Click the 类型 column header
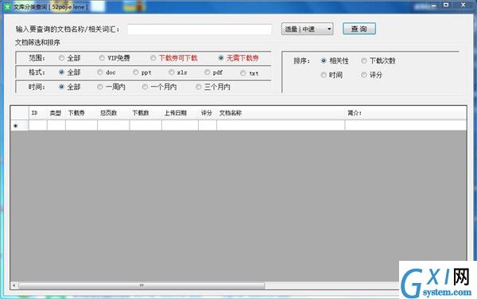Viewport: 477px width, 299px height. pos(56,113)
